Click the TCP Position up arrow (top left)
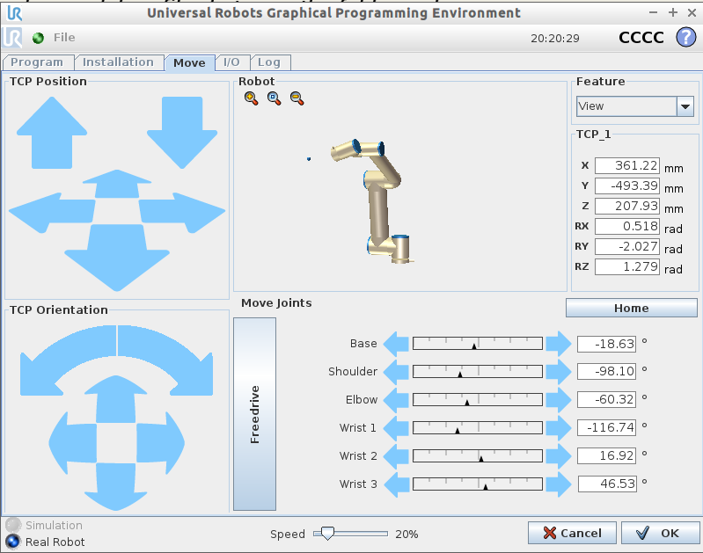The image size is (703, 553). [x=52, y=133]
